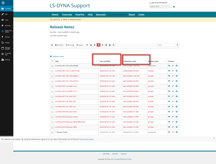
Task: Click the Upload button
Action: point(80,45)
